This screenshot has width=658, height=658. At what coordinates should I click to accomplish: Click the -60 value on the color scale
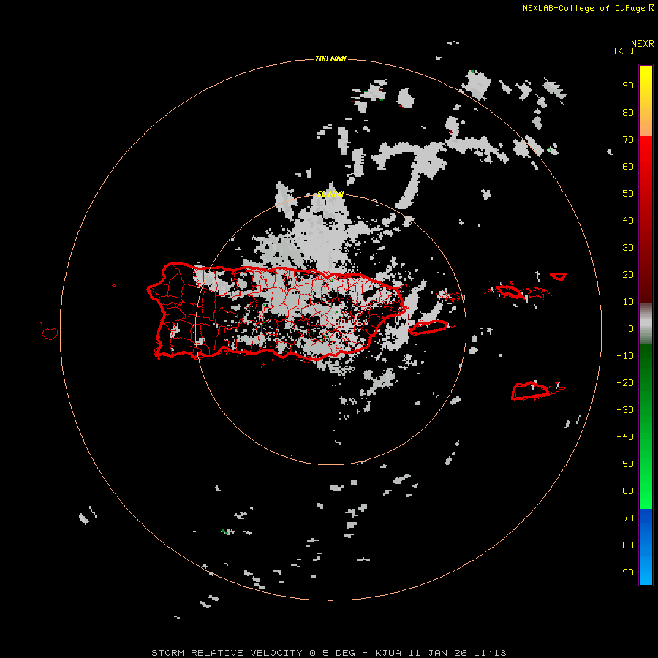[625, 491]
